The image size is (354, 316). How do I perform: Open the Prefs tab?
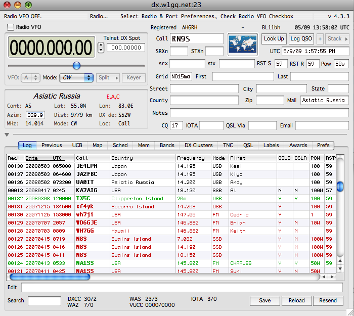click(323, 146)
